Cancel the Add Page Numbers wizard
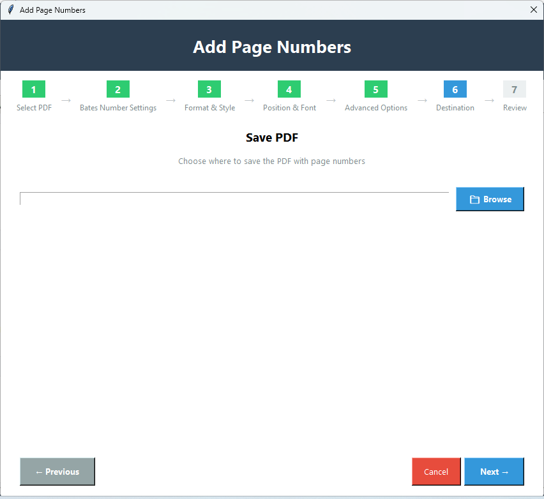 (x=436, y=471)
